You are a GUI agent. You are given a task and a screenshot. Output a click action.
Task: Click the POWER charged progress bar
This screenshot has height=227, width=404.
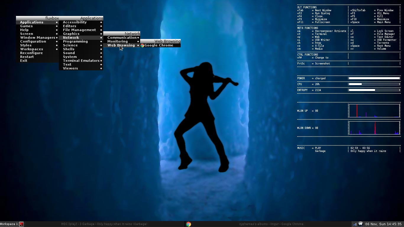(374, 78)
